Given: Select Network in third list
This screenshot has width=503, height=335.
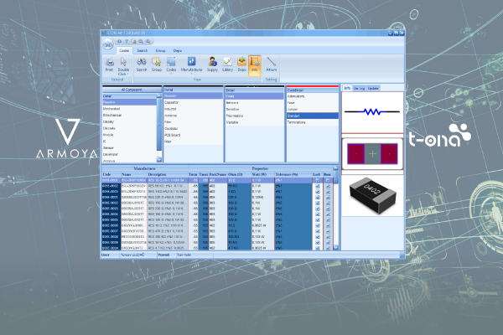Looking at the screenshot, I should point(254,102).
